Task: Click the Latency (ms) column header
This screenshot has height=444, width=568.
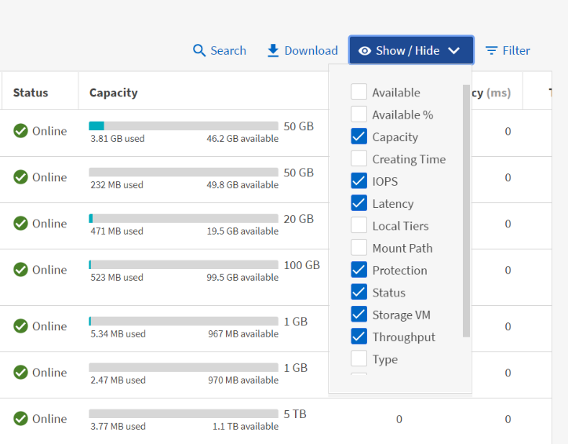Action: [x=491, y=93]
